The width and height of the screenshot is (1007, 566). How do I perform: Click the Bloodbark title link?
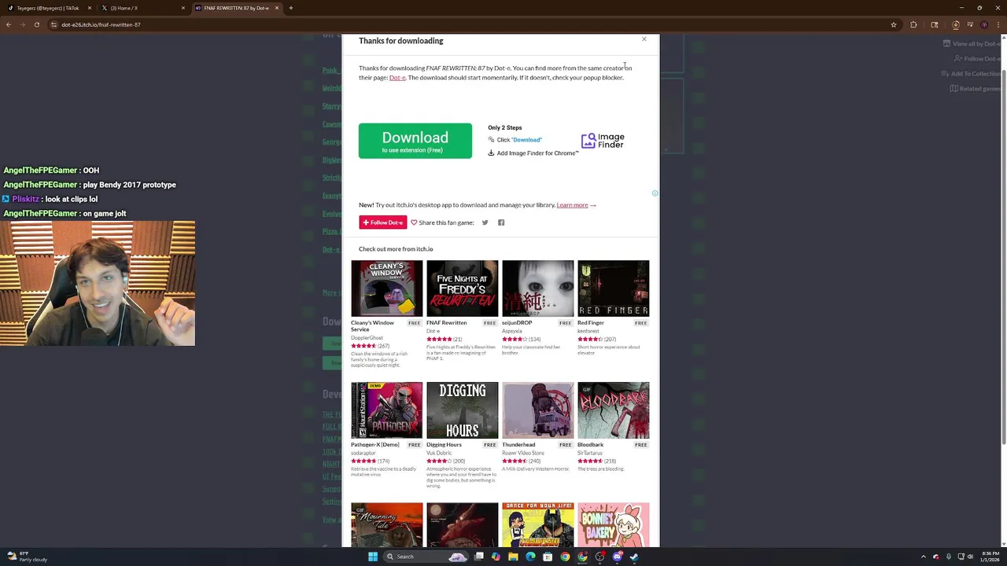590,445
